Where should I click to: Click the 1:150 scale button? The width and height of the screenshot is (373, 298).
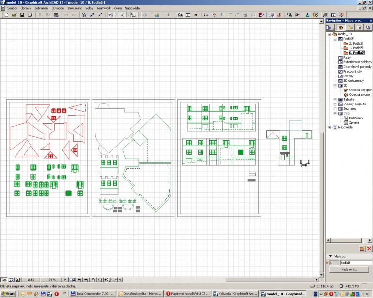(x=31, y=280)
